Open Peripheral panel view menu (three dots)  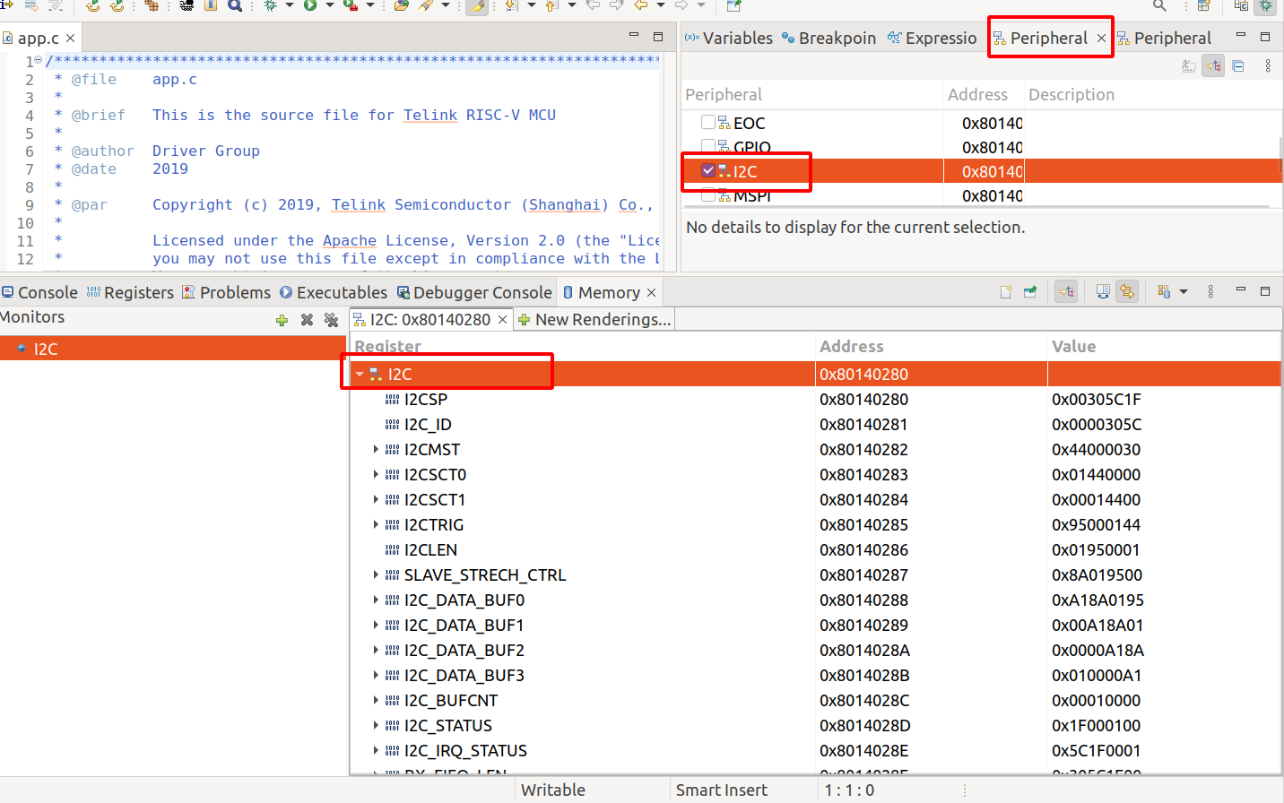[1268, 66]
